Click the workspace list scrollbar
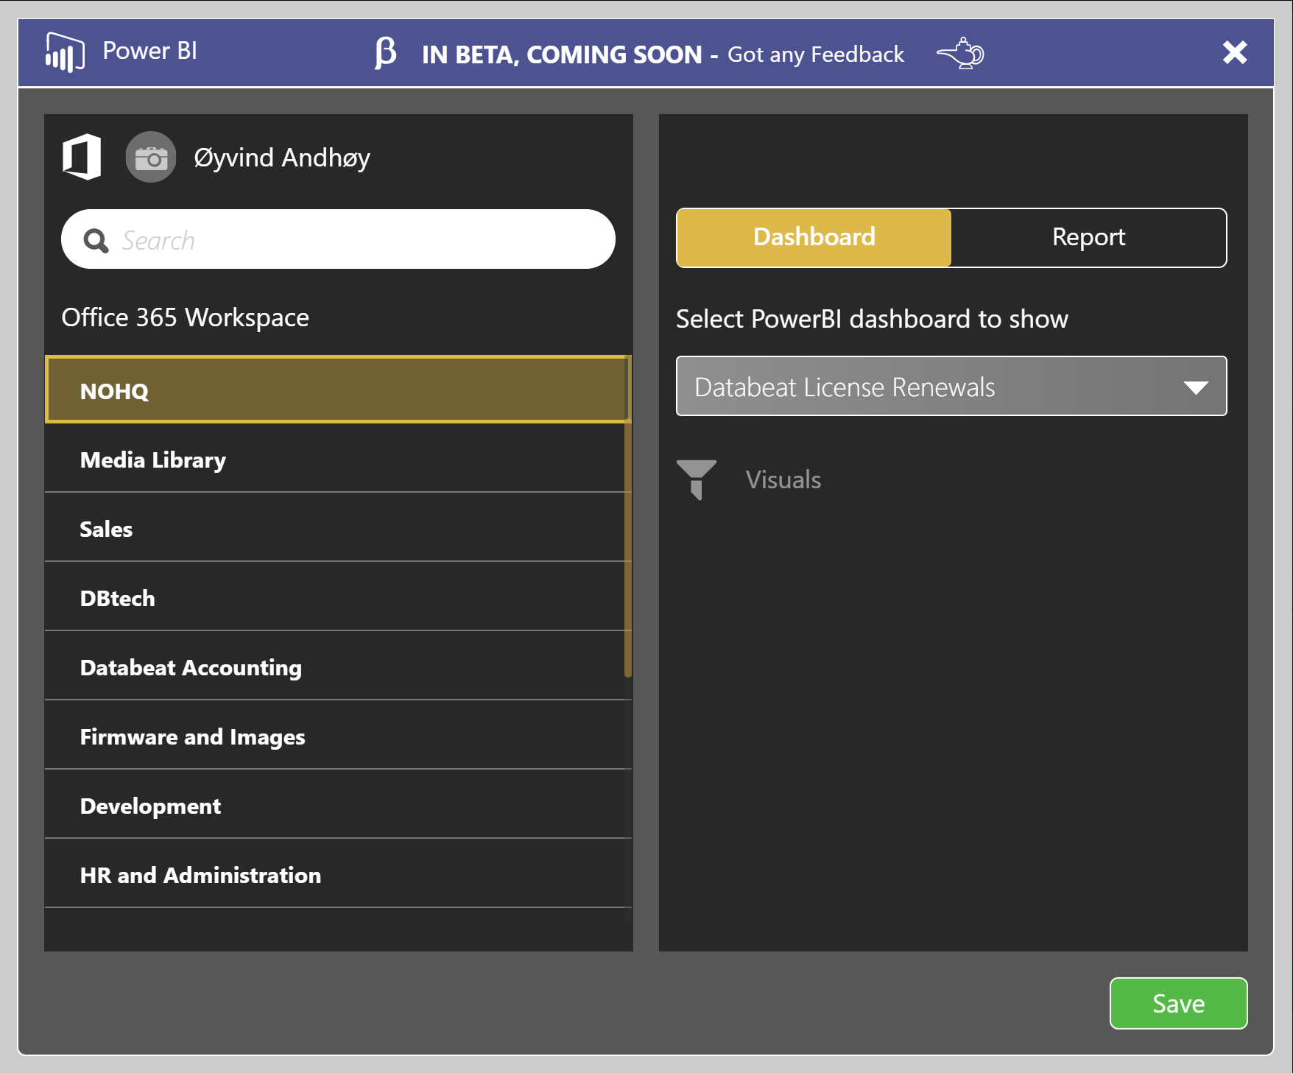This screenshot has height=1073, width=1293. click(x=628, y=518)
